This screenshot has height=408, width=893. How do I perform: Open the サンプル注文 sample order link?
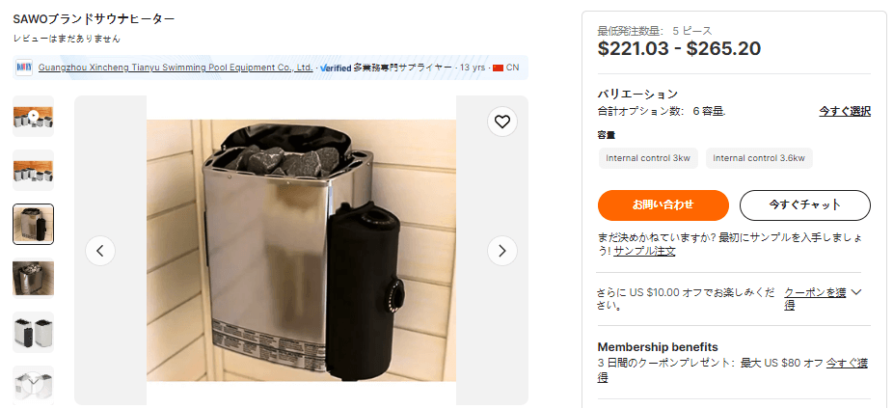click(644, 251)
